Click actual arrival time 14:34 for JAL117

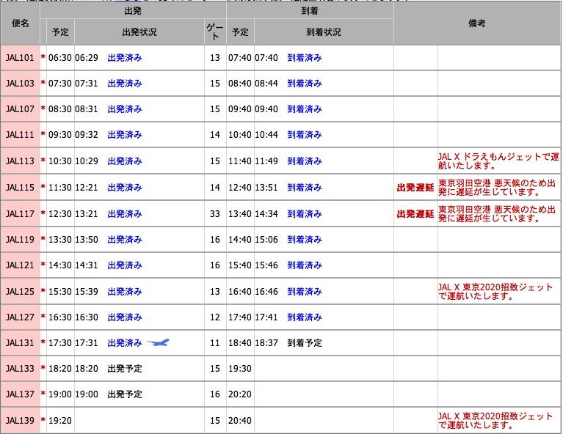click(x=266, y=214)
